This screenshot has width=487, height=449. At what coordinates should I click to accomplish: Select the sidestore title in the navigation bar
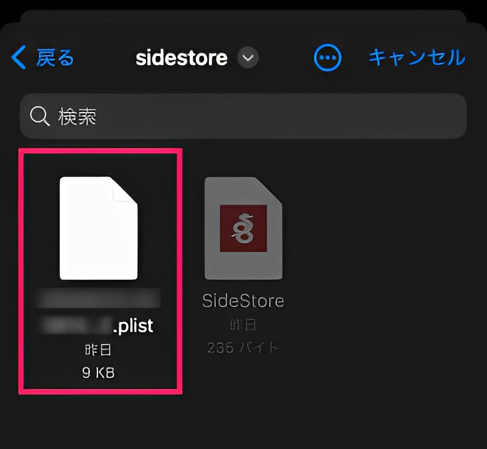(x=181, y=57)
